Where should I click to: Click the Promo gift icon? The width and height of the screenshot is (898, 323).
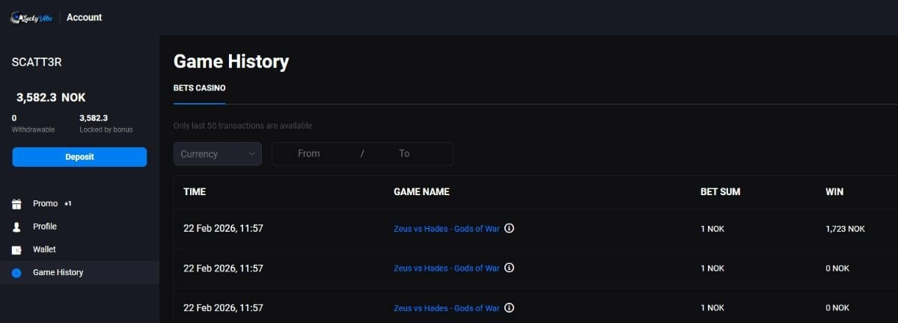point(16,203)
